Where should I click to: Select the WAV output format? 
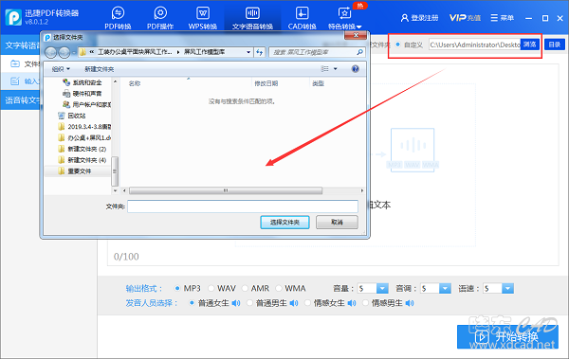211,288
